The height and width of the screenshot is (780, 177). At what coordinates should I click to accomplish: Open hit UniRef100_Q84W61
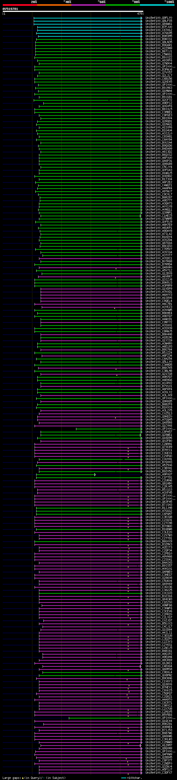[x=159, y=24]
